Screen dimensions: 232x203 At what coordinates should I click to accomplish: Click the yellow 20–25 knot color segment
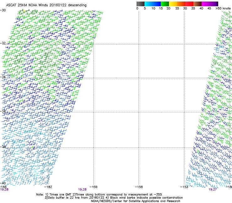[173, 4]
